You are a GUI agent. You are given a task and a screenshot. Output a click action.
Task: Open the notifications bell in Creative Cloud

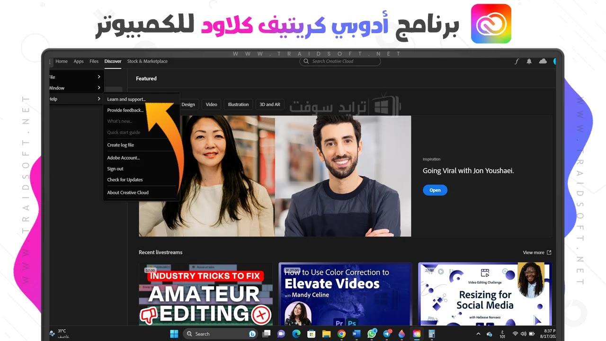pos(529,61)
